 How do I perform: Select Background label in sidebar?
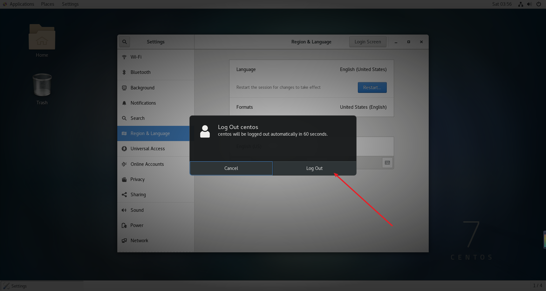pyautogui.click(x=142, y=88)
